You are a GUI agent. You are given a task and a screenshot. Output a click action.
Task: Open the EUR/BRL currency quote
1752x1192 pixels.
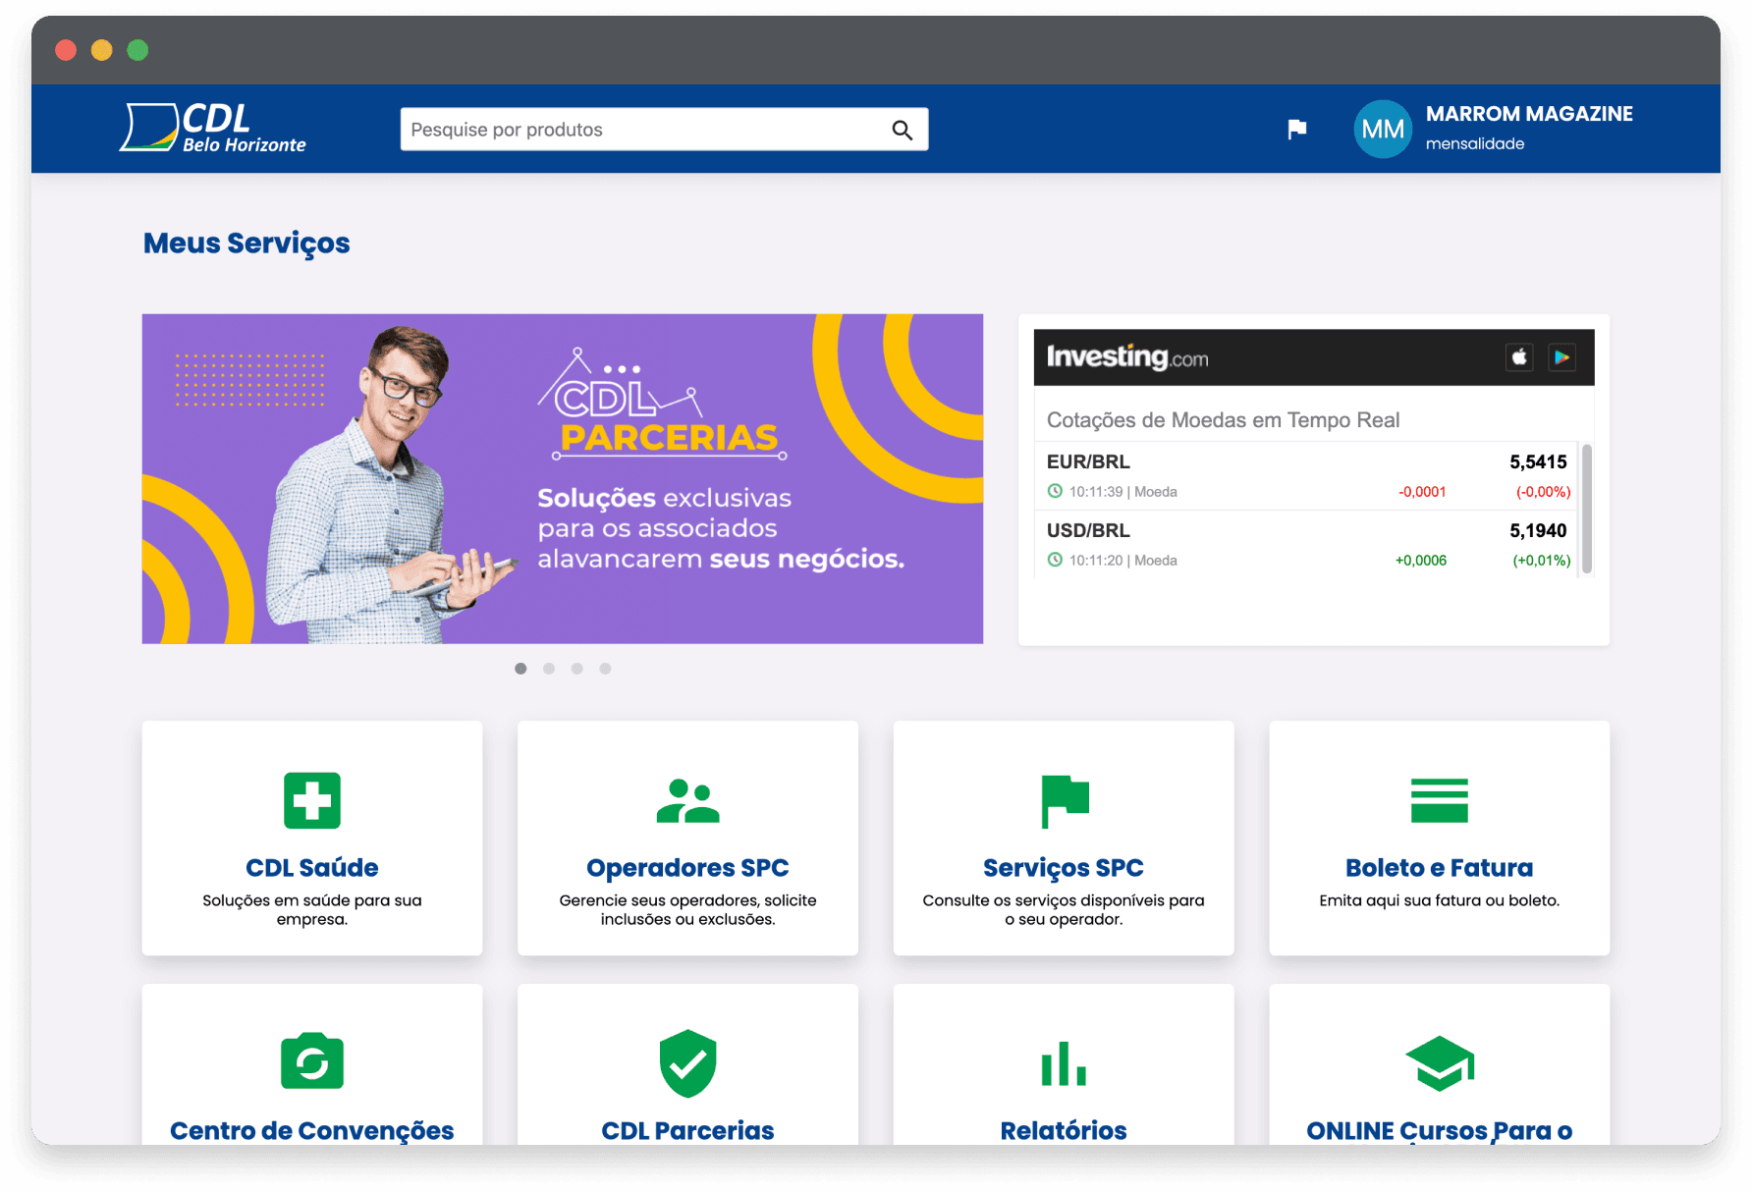pyautogui.click(x=1088, y=461)
